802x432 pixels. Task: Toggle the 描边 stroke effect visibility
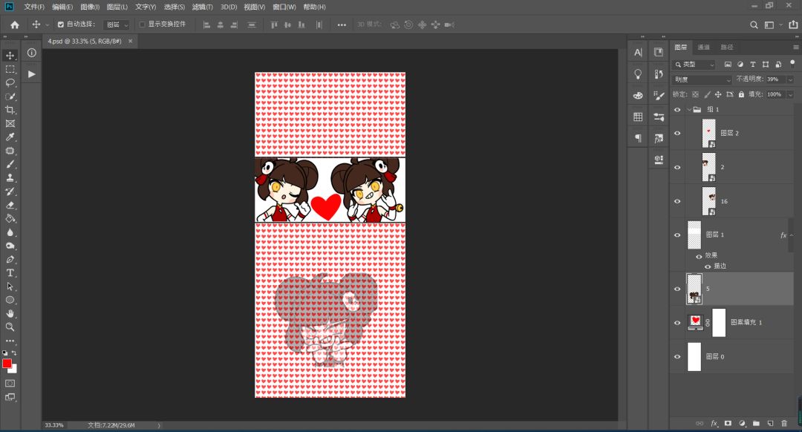[708, 266]
